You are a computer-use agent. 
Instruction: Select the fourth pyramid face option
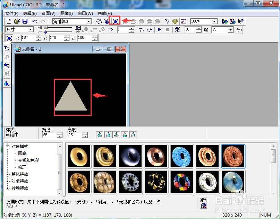click(x=125, y=135)
